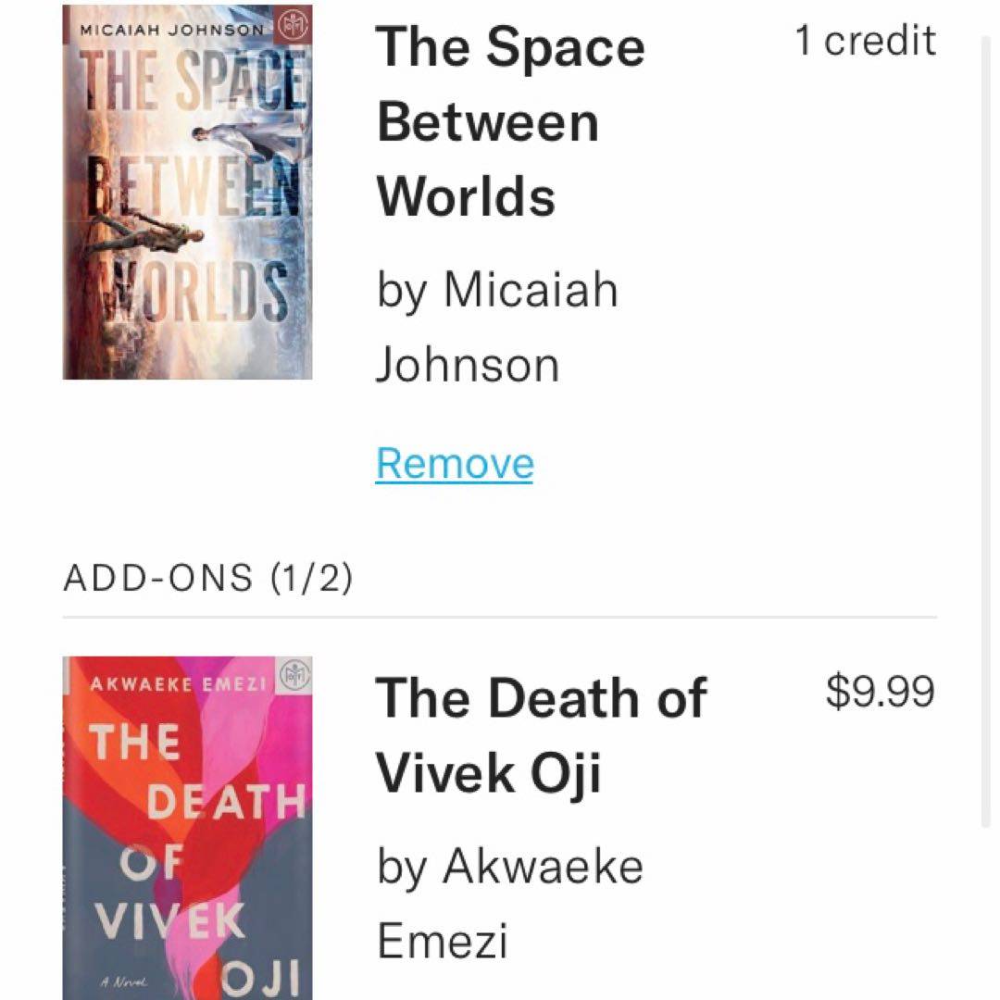Click the divider line below ADD-ONS header
The image size is (1000, 1000).
[500, 617]
